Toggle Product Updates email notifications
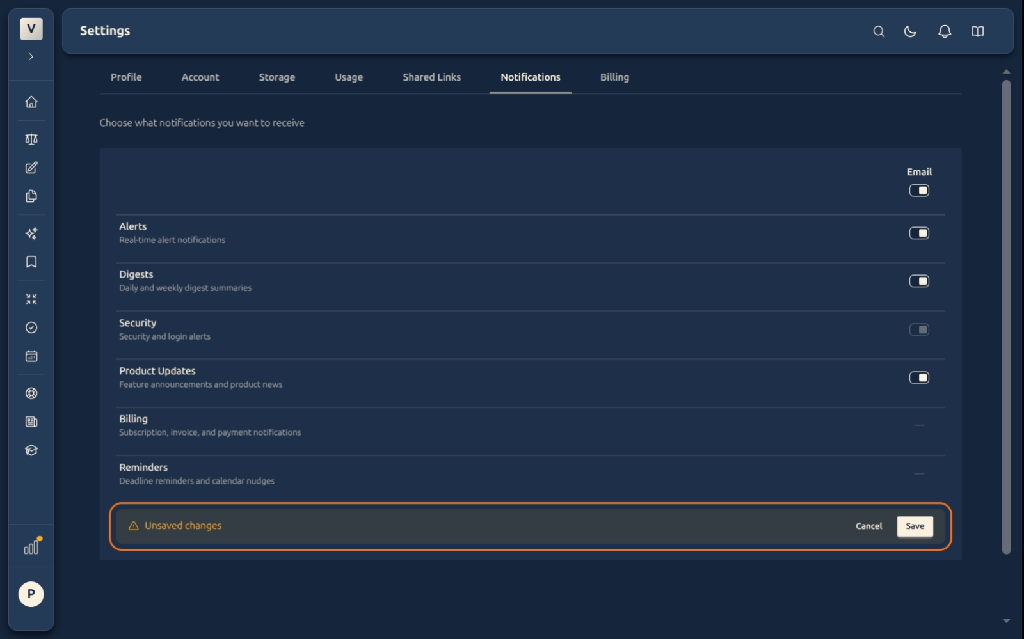 [919, 378]
